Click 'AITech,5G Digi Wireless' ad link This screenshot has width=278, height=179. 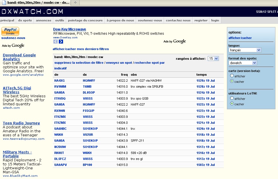point(17,90)
